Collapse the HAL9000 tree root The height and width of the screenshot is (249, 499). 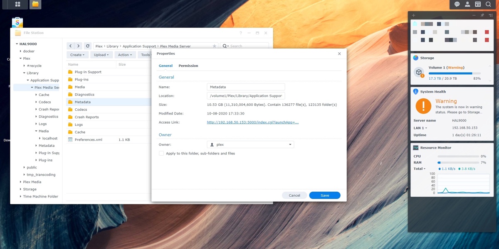click(17, 44)
